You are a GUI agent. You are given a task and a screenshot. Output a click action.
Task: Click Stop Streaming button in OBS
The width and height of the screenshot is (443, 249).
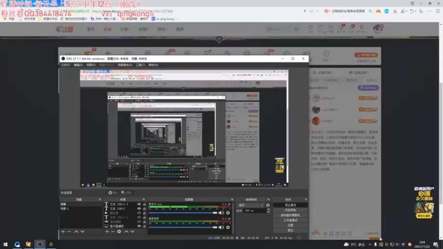[290, 205]
